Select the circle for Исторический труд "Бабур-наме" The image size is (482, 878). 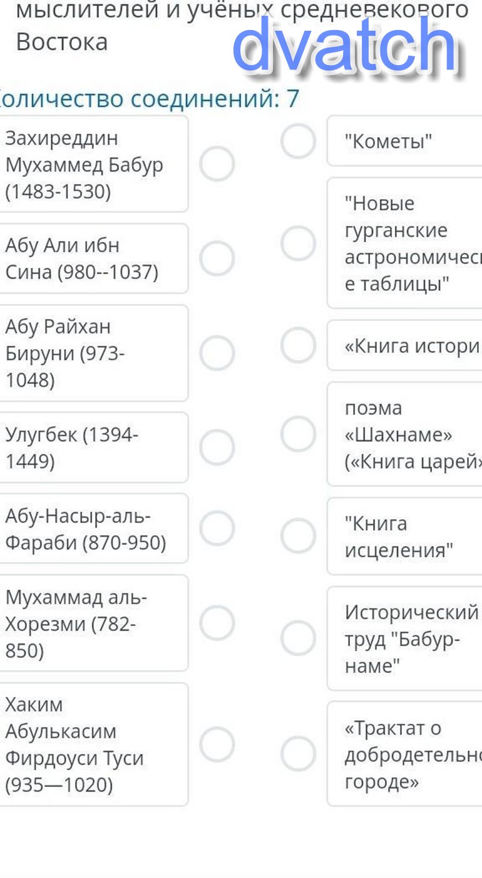(x=298, y=638)
